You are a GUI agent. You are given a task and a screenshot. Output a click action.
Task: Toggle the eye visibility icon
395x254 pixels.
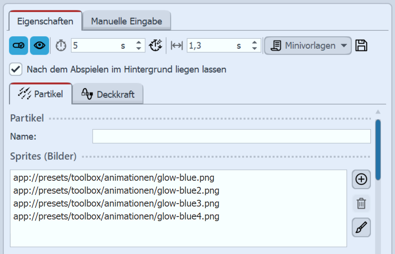39,45
